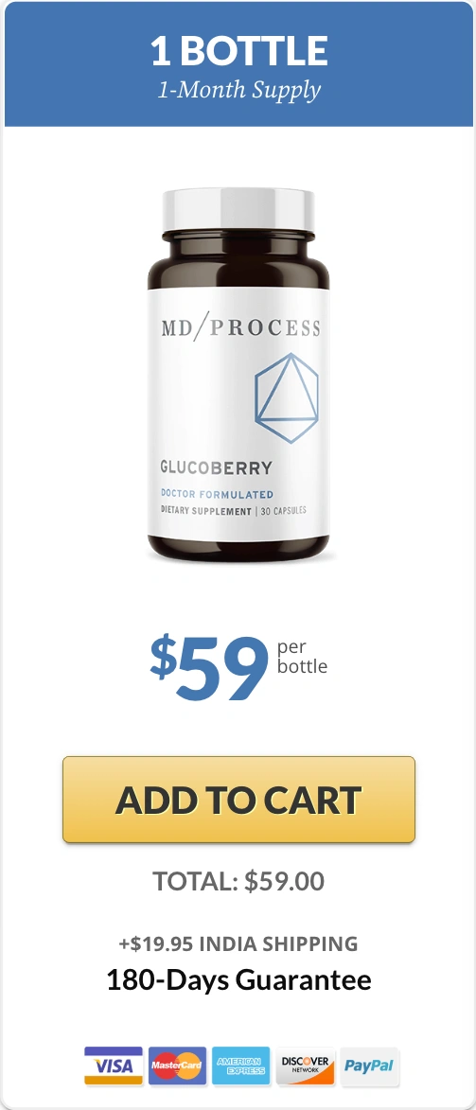This screenshot has width=476, height=1110.
Task: Click the $59 price figure
Action: [210, 667]
